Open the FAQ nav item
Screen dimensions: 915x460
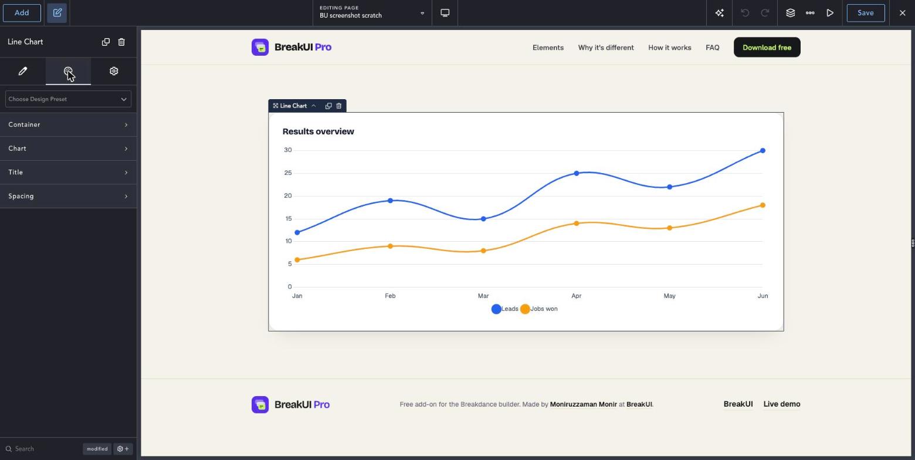713,48
